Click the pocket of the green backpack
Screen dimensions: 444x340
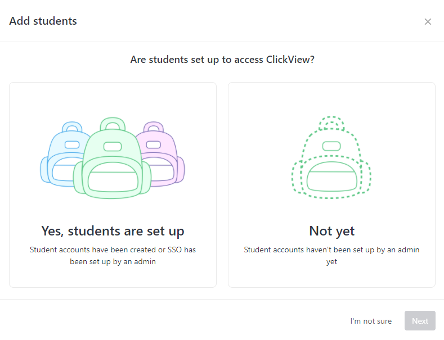[x=113, y=178]
